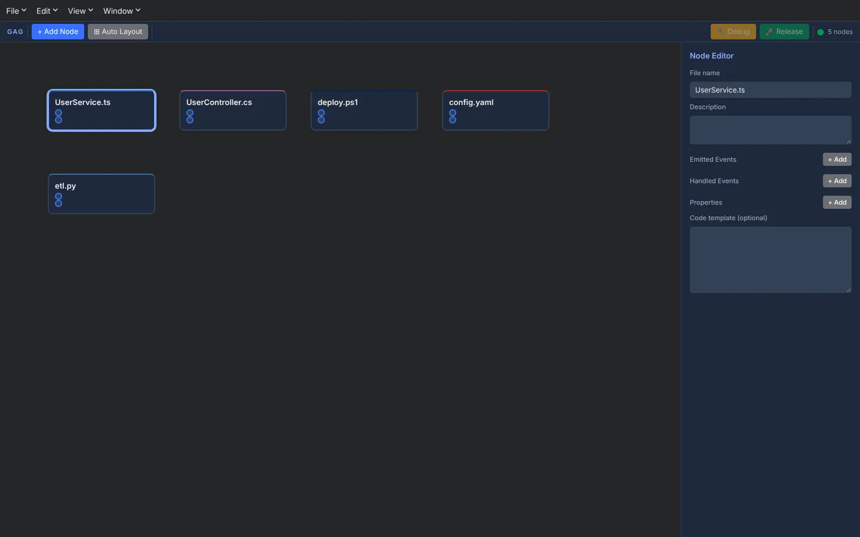Add a new emitted event
Image resolution: width=860 pixels, height=537 pixels.
point(837,159)
